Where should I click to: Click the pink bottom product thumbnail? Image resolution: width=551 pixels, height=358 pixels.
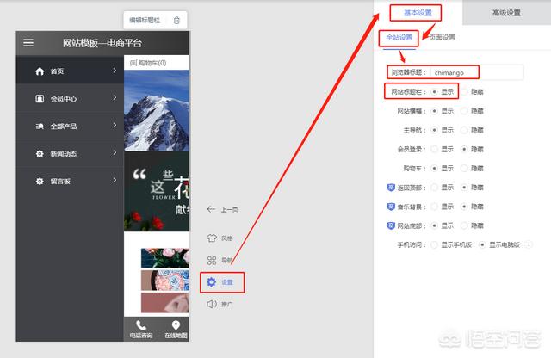pyautogui.click(x=165, y=302)
